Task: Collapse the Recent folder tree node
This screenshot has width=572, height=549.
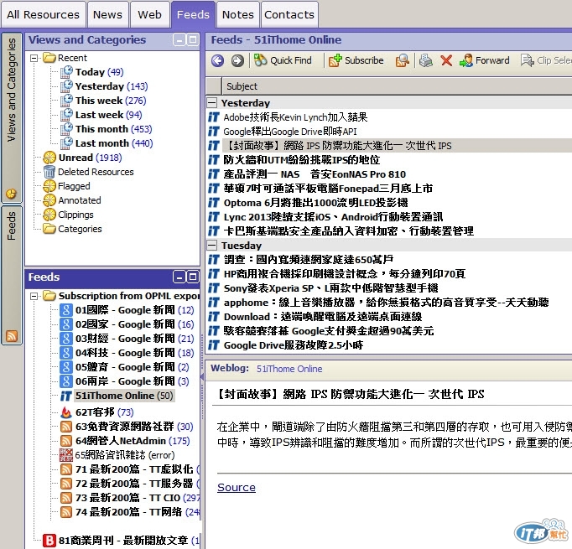Action: [34, 58]
